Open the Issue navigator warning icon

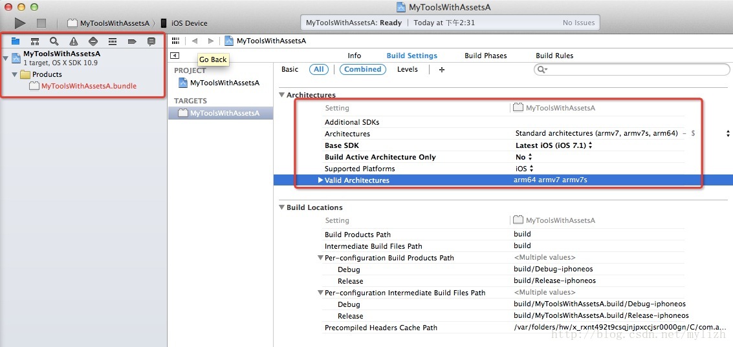click(x=74, y=41)
